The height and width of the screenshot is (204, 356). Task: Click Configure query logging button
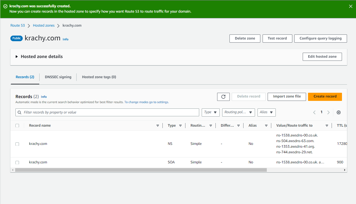(x=320, y=38)
